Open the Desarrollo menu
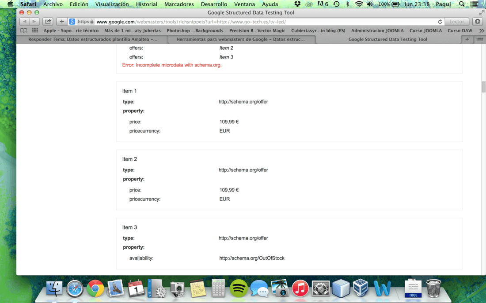The image size is (486, 303). point(214,4)
